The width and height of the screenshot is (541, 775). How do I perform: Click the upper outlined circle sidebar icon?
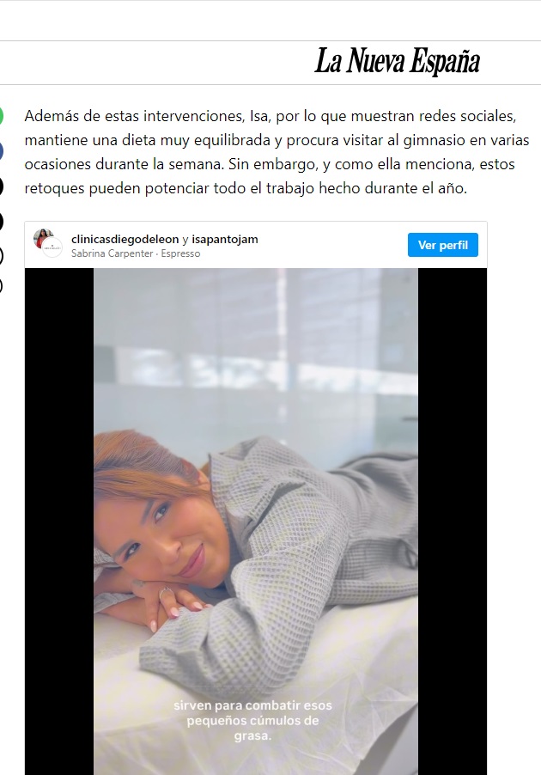[1, 256]
